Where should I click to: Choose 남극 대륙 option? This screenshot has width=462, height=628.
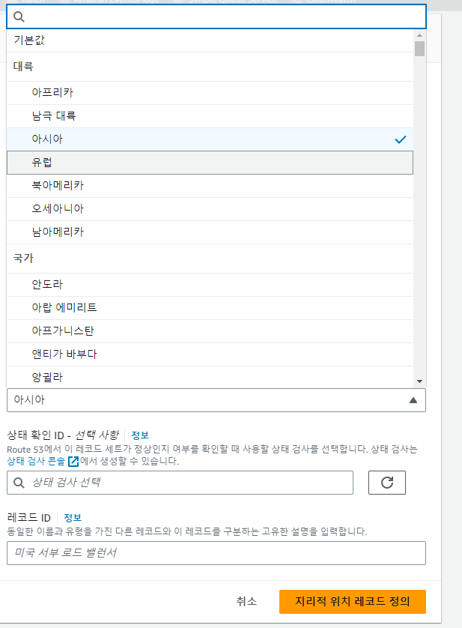click(x=54, y=116)
